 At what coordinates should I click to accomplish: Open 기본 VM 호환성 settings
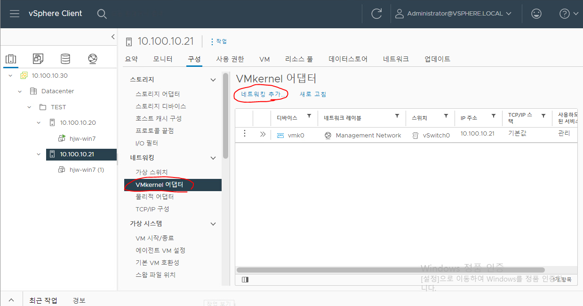[158, 263]
